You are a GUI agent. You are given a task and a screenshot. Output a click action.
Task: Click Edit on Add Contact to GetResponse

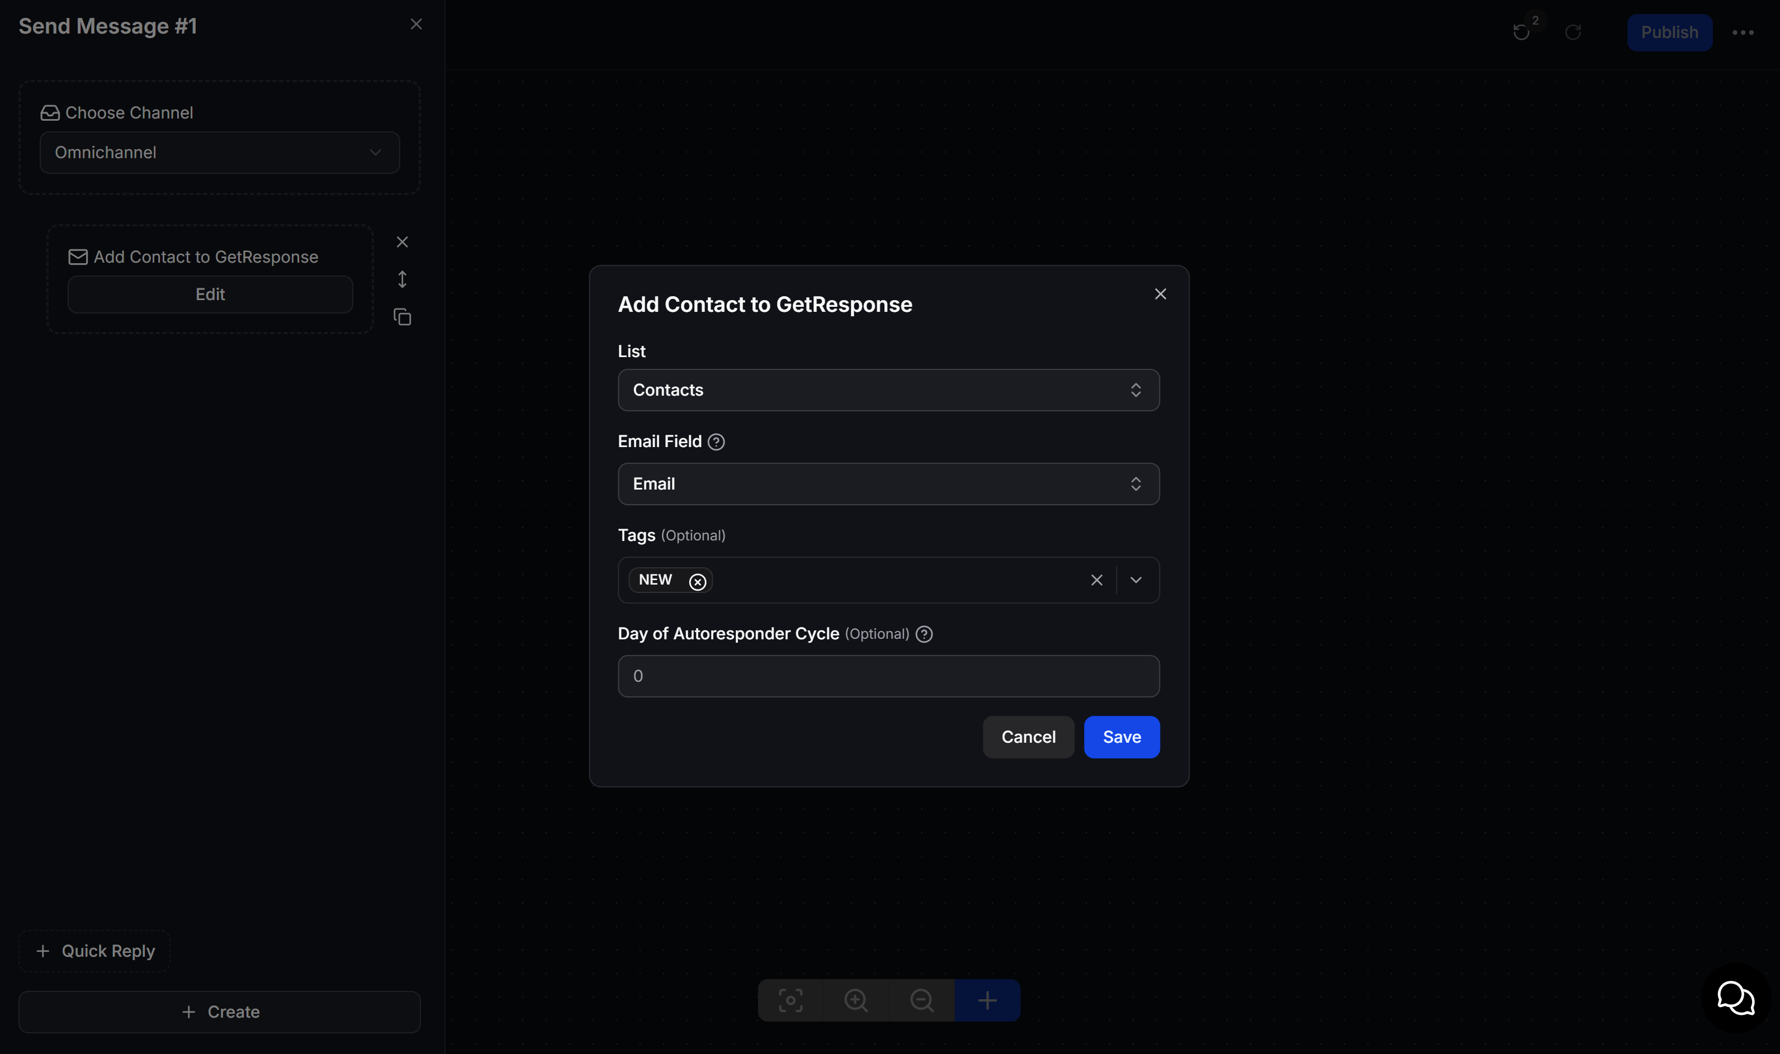click(x=210, y=294)
